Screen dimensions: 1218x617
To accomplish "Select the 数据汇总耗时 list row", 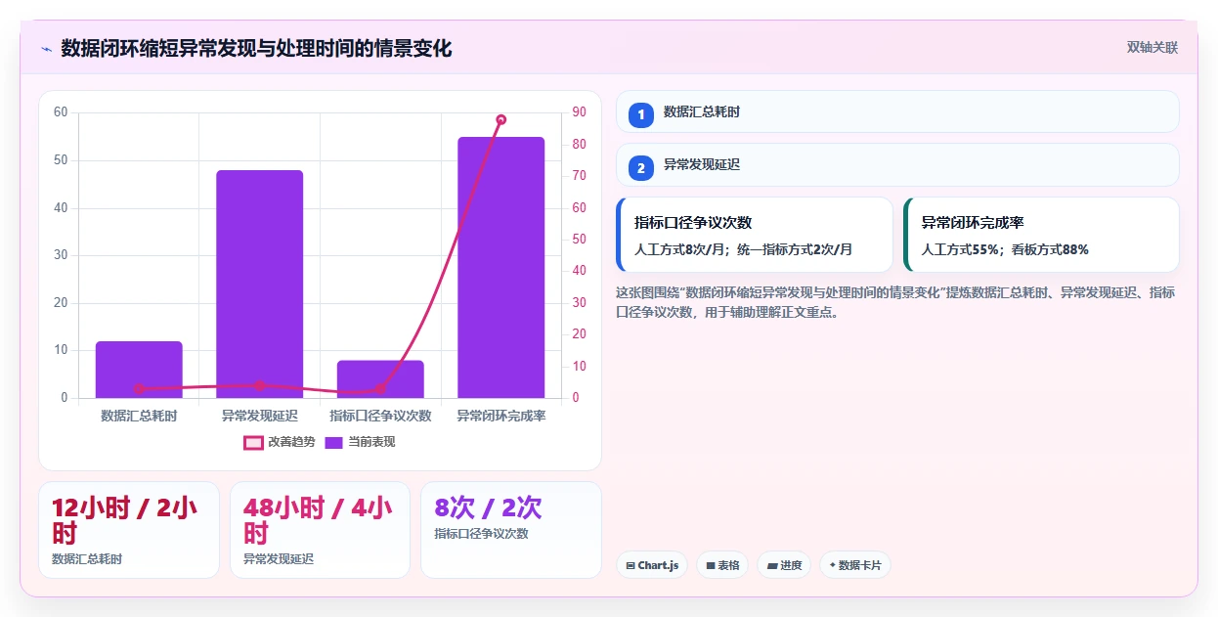I will 897,111.
